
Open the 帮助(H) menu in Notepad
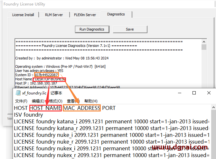91,101
